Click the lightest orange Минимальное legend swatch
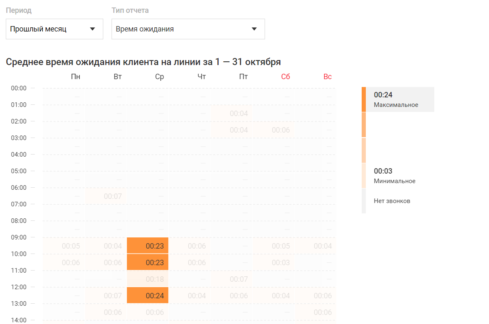Screen dimensions: 489x324 click(x=364, y=176)
